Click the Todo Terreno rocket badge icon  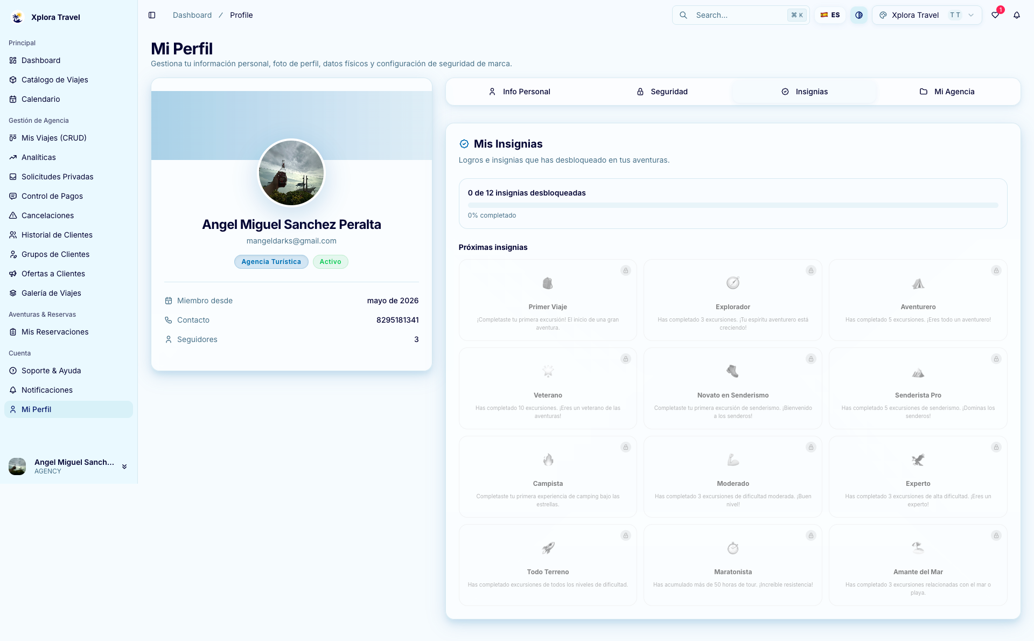tap(548, 548)
